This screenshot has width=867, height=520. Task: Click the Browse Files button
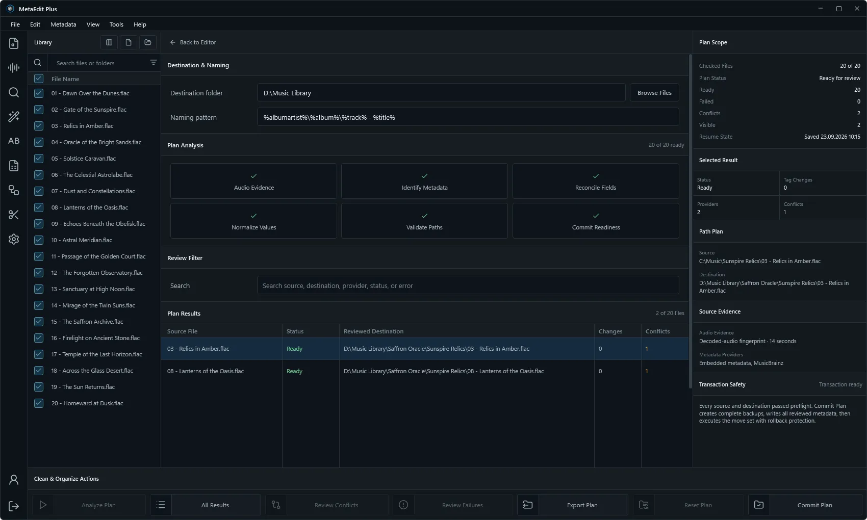pos(654,93)
